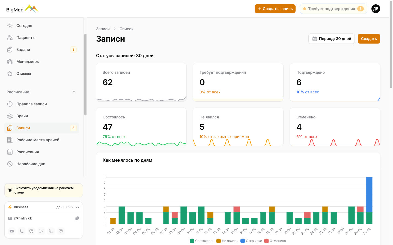The image size is (393, 245).
Task: Click the paper plane send icon
Action: [x=41, y=231]
